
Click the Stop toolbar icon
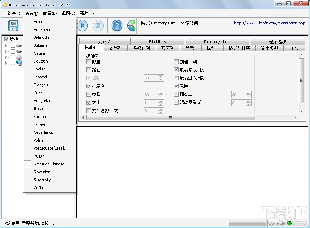(98, 26)
